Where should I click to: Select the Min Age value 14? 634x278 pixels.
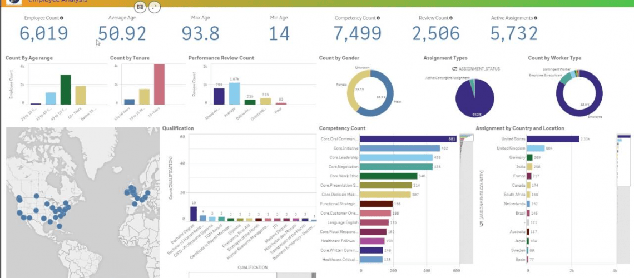pos(279,33)
